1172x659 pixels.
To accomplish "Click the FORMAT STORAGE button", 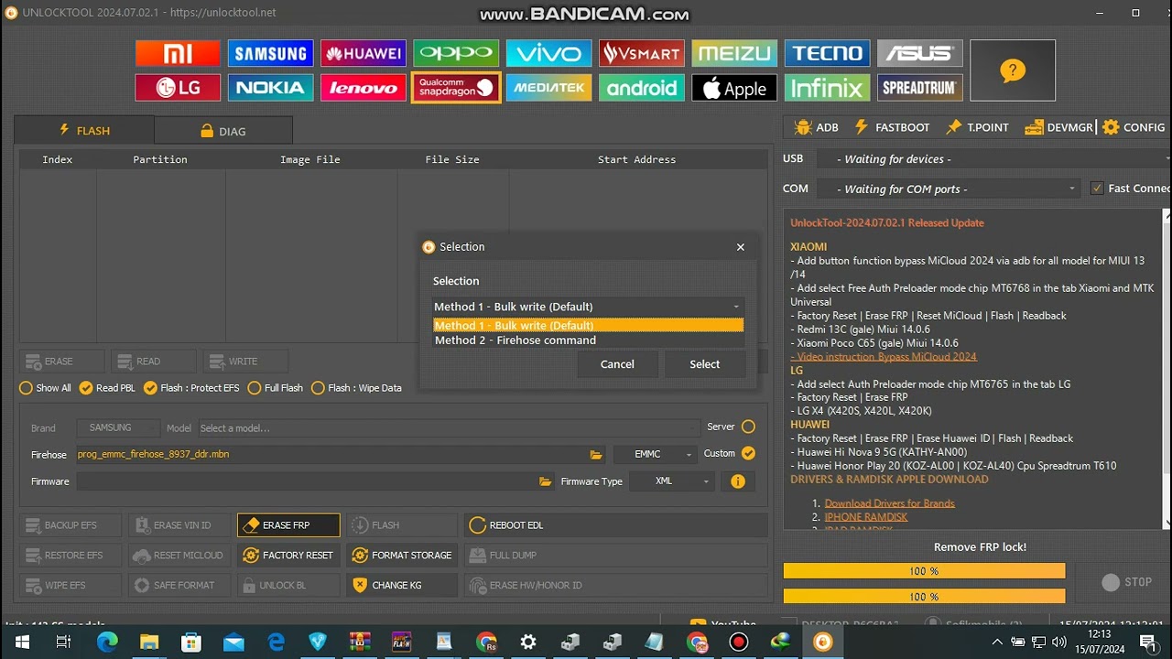I will (x=402, y=556).
